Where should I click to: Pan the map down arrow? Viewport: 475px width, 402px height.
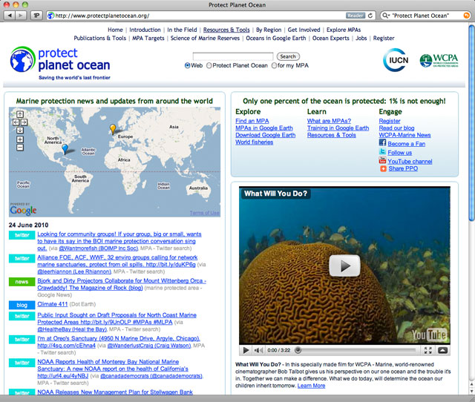tap(20, 130)
